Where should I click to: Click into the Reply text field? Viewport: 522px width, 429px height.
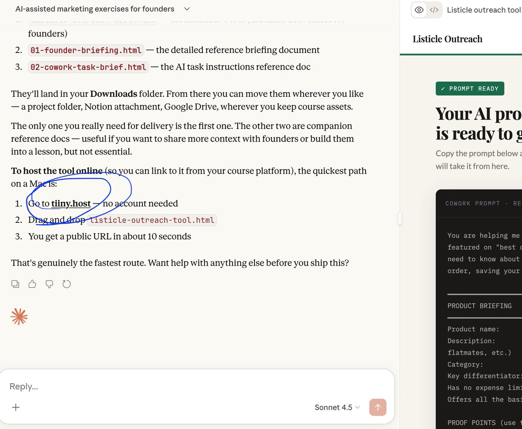coord(197,386)
